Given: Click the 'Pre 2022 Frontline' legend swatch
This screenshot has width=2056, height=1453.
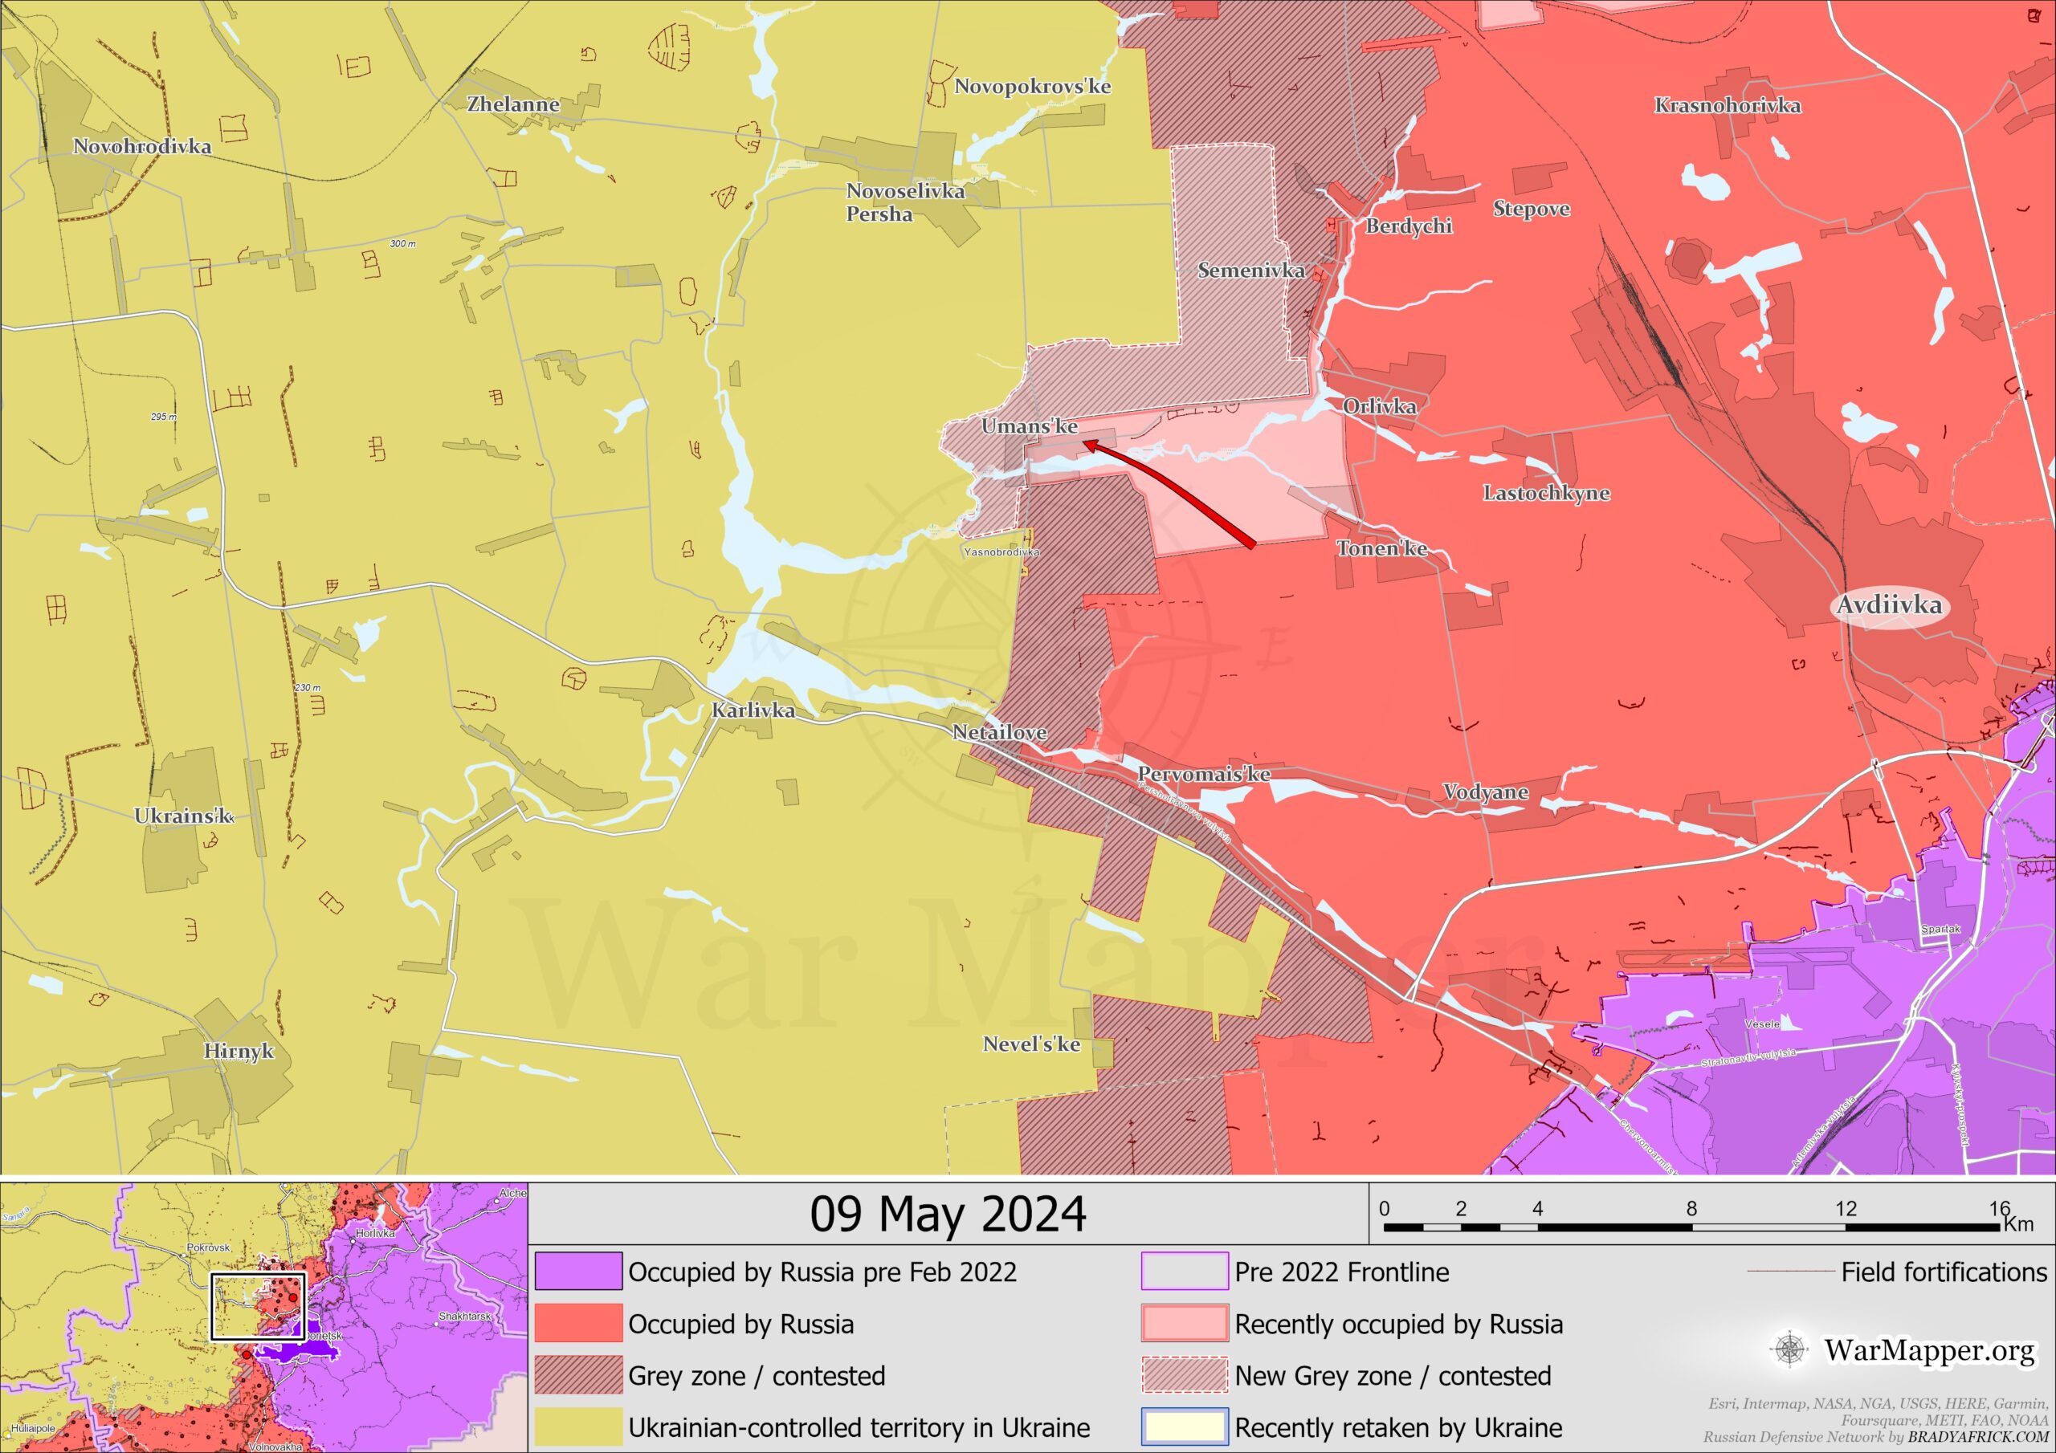Looking at the screenshot, I should [1184, 1272].
